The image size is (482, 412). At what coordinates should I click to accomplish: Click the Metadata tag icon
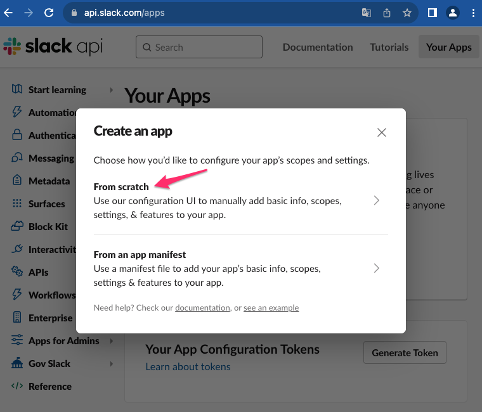[17, 180]
